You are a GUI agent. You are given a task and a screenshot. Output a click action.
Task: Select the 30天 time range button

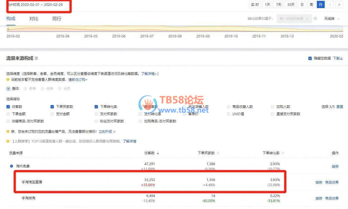click(291, 4)
